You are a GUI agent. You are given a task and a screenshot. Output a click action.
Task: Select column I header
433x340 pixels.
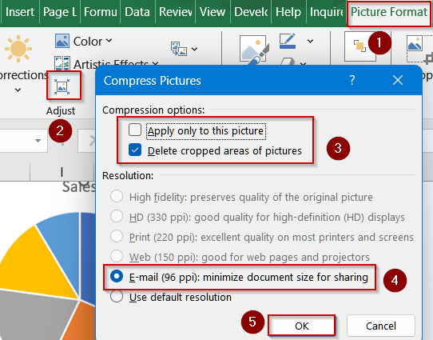[x=62, y=172]
